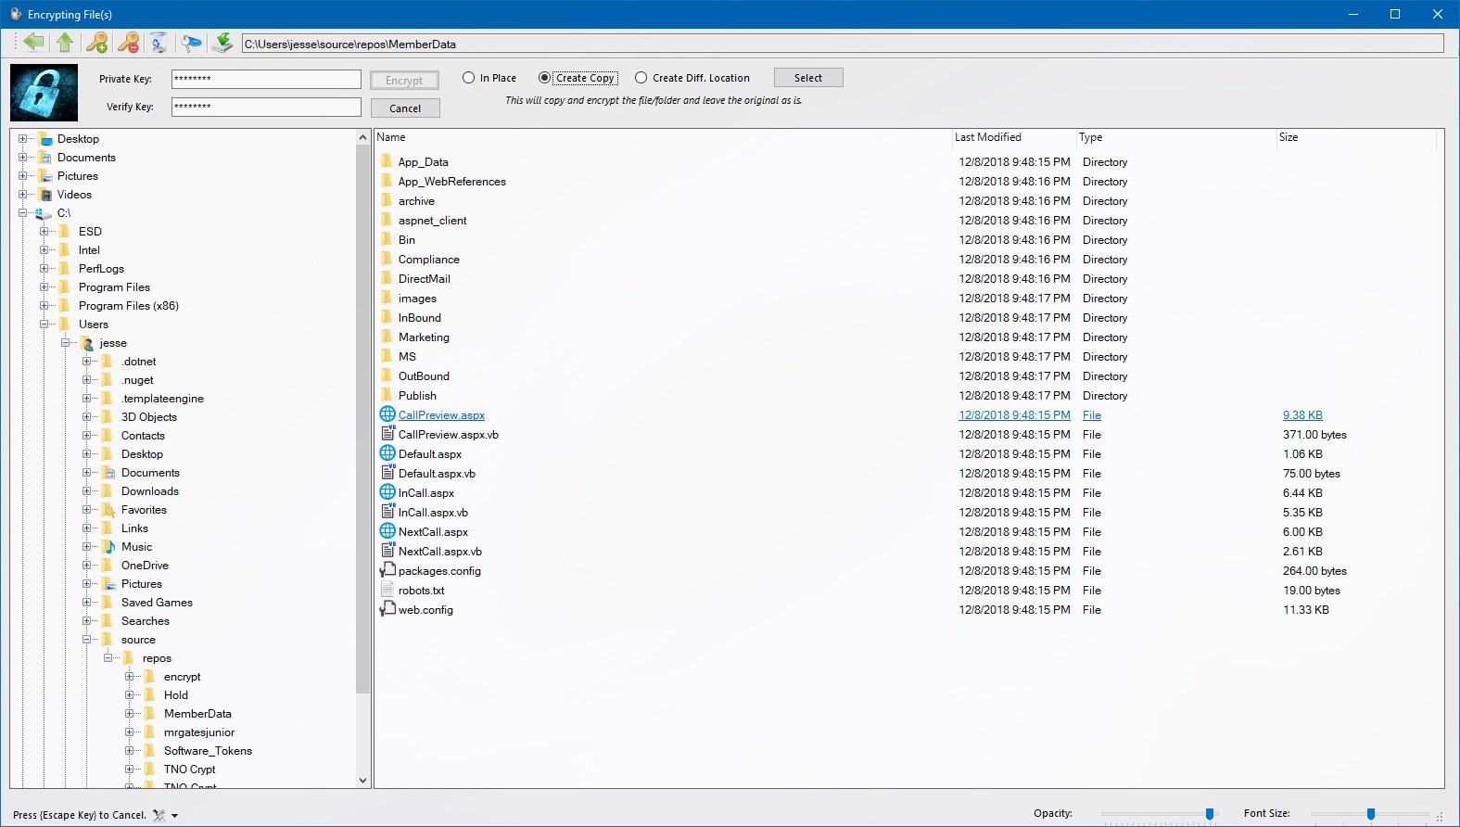This screenshot has height=827, width=1460.
Task: Click the key tag toolbar icon
Action: (x=191, y=42)
